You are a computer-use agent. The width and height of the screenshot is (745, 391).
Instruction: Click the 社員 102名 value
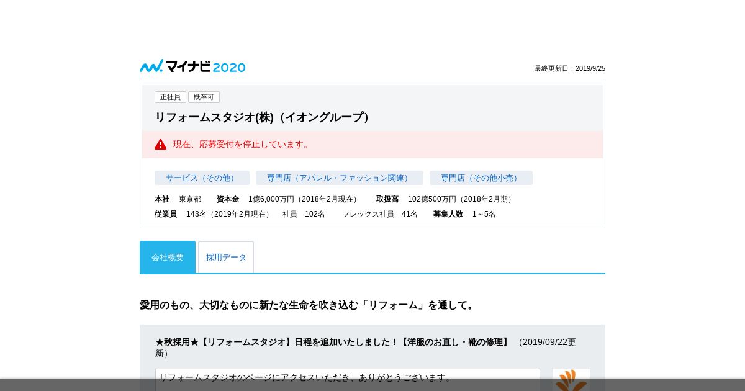click(x=304, y=214)
